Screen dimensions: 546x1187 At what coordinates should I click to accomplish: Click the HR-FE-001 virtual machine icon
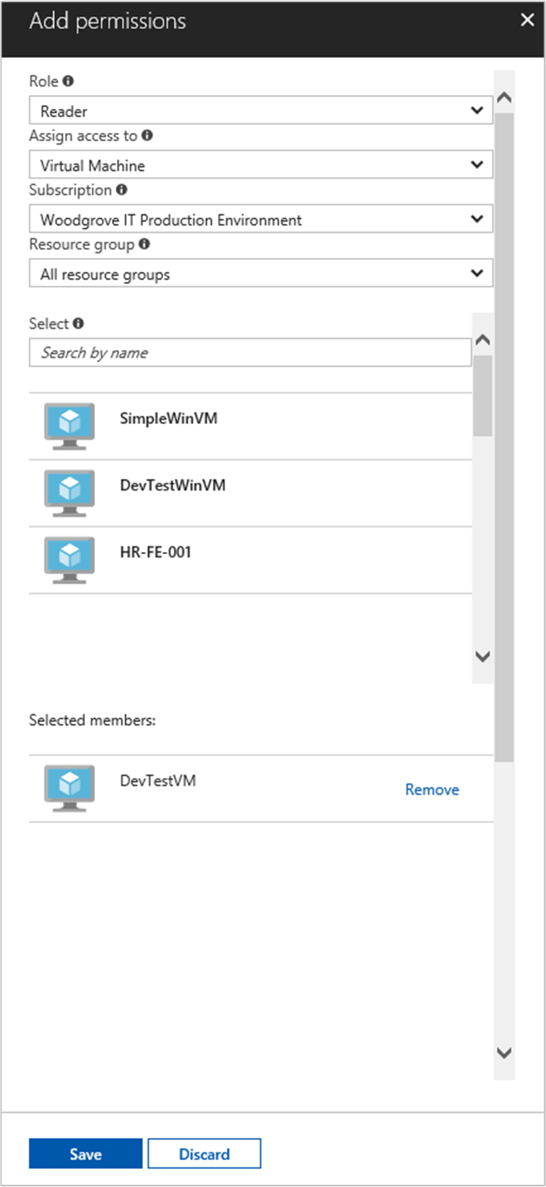coord(69,560)
